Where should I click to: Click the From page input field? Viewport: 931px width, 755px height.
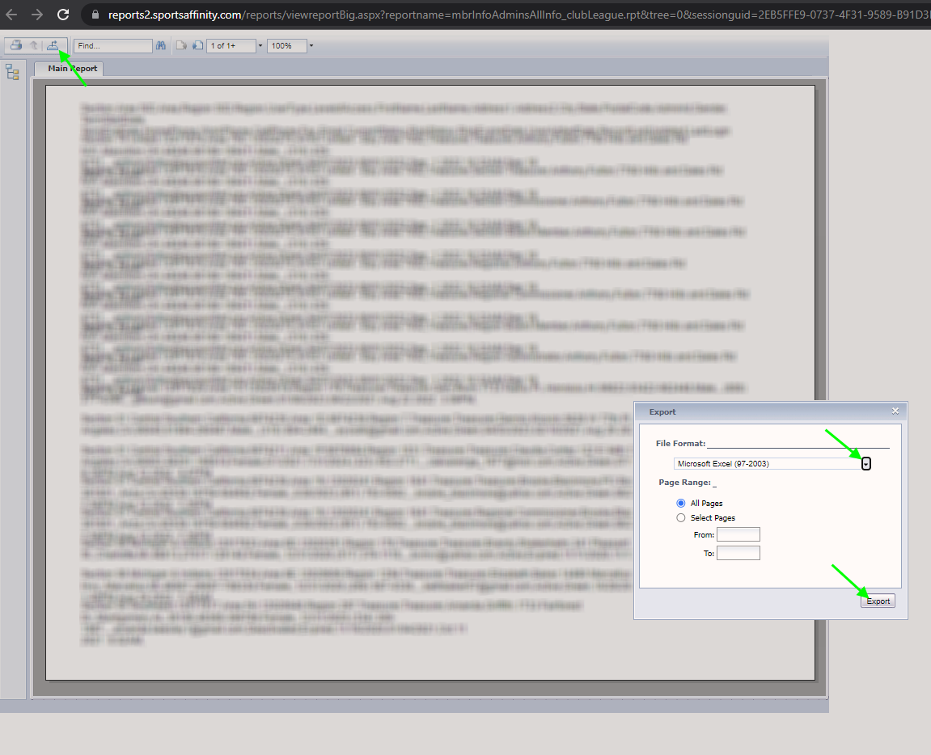tap(738, 534)
